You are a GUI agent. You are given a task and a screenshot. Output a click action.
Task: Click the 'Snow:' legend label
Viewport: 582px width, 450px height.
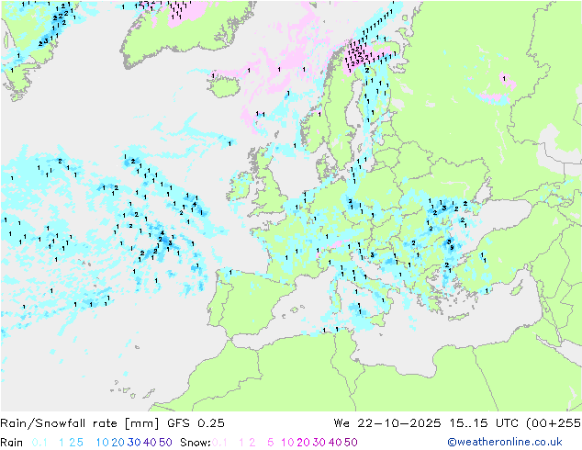pyautogui.click(x=196, y=443)
